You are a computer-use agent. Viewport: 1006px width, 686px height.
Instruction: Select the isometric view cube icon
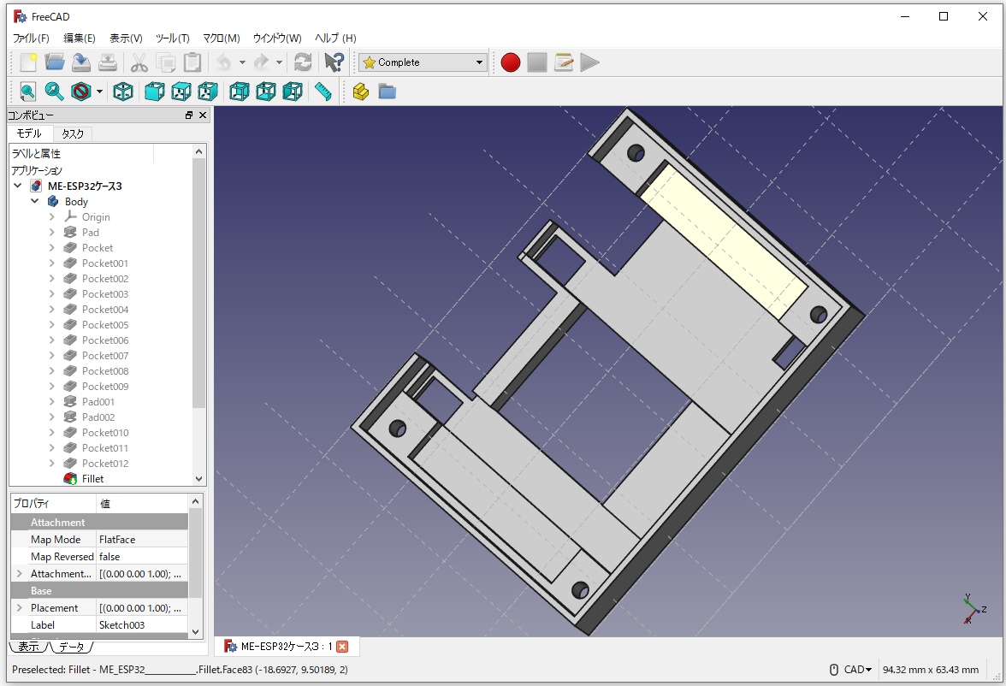[123, 92]
